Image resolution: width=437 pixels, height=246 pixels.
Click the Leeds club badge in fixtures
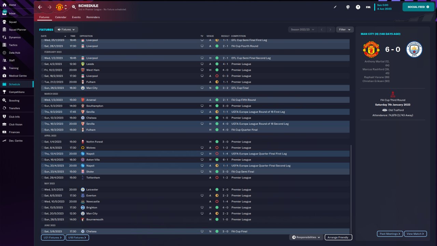pyautogui.click(x=83, y=64)
